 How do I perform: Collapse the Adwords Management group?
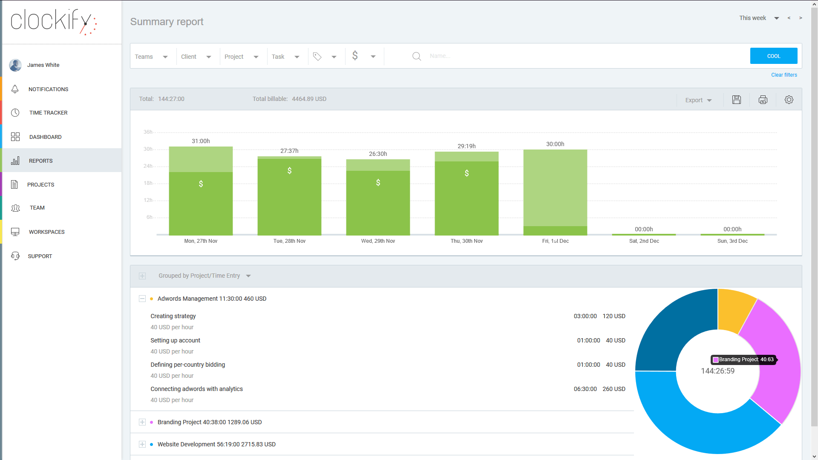[142, 299]
